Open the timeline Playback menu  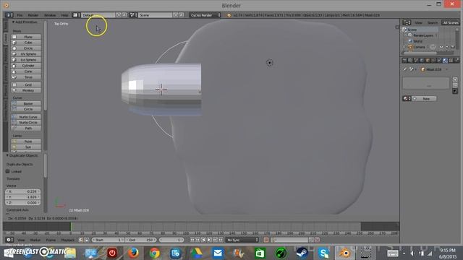(67, 240)
